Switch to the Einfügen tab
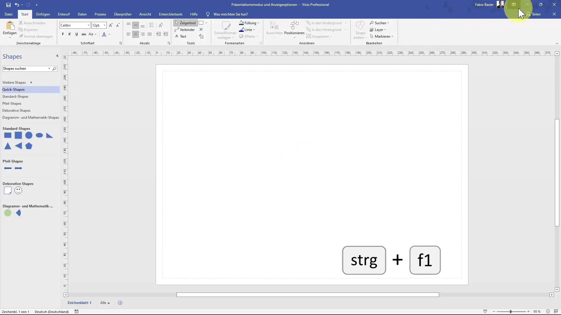Image resolution: width=561 pixels, height=315 pixels. click(x=43, y=14)
